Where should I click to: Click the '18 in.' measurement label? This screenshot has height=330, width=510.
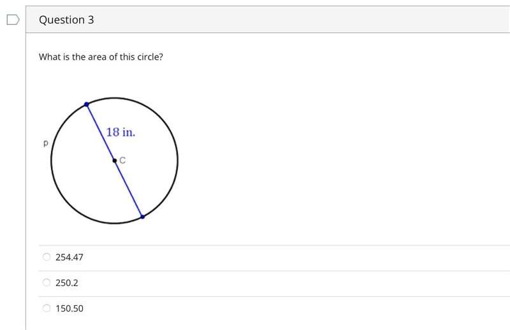click(120, 132)
